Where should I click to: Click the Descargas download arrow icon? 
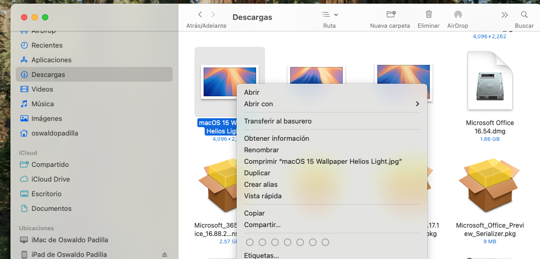pos(24,74)
